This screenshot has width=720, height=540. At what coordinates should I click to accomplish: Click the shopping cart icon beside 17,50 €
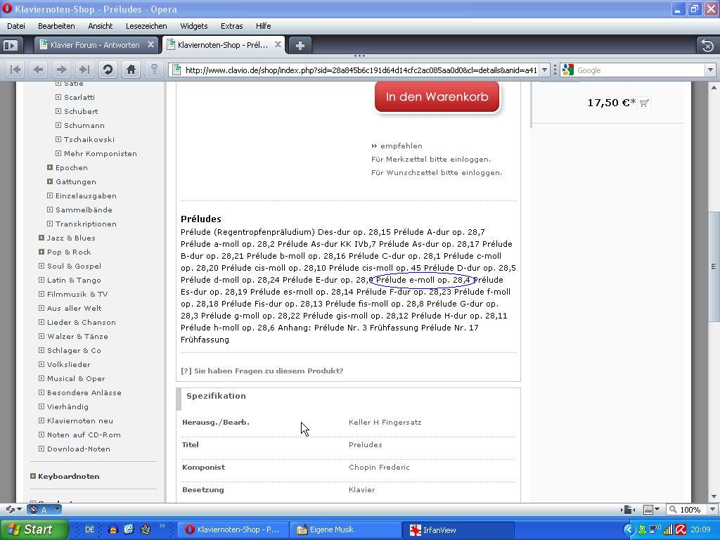(644, 103)
